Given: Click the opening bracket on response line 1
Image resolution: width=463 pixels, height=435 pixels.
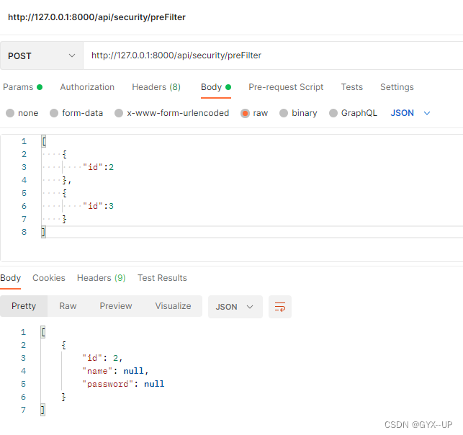Looking at the screenshot, I should (43, 332).
